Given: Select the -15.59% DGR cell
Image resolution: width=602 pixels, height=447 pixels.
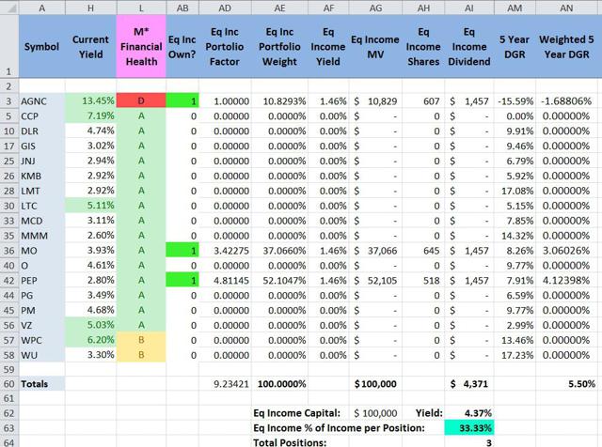Looking at the screenshot, I should point(515,101).
